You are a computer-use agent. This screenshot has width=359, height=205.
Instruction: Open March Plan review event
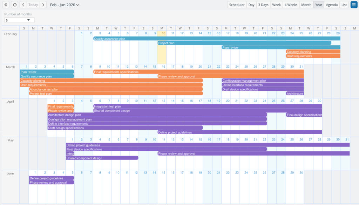(x=47, y=72)
